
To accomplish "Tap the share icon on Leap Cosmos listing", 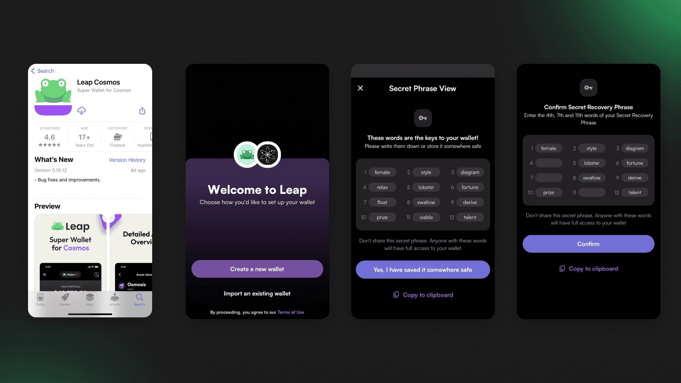I will 143,111.
